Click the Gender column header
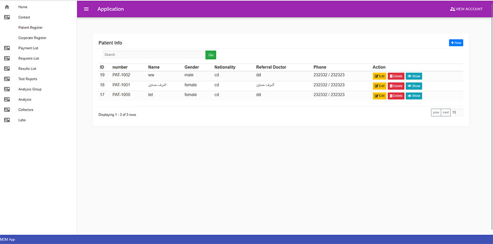 coord(192,67)
